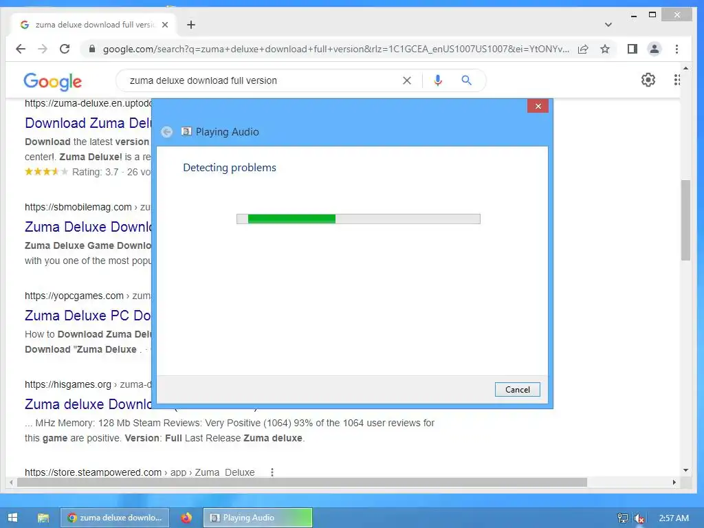Open Chrome three-dot menu

tap(676, 49)
